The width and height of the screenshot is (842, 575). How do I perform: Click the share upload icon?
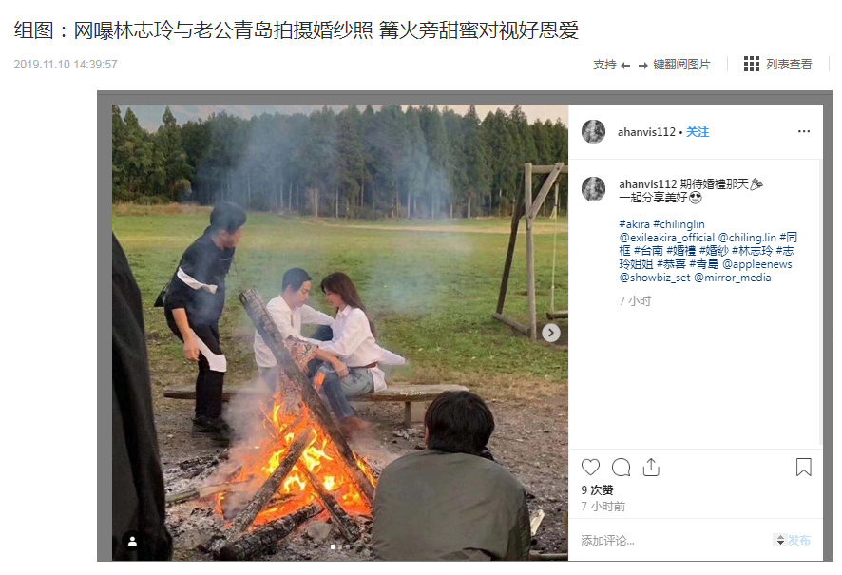651,467
